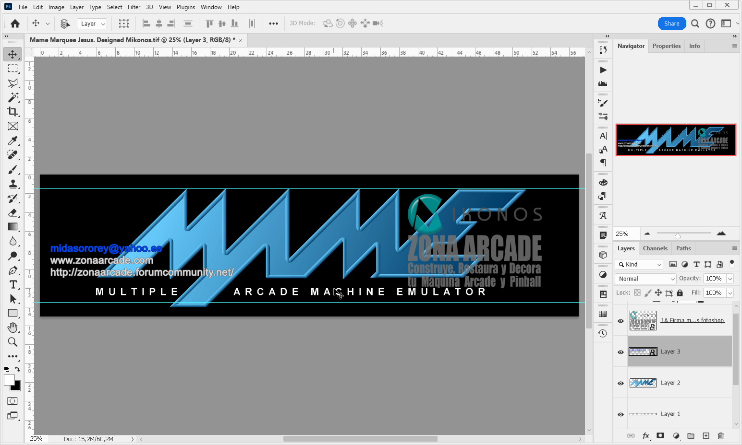
Task: Open the blending mode dropdown showing Normal
Action: click(645, 278)
